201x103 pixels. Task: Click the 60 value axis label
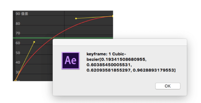18,43
